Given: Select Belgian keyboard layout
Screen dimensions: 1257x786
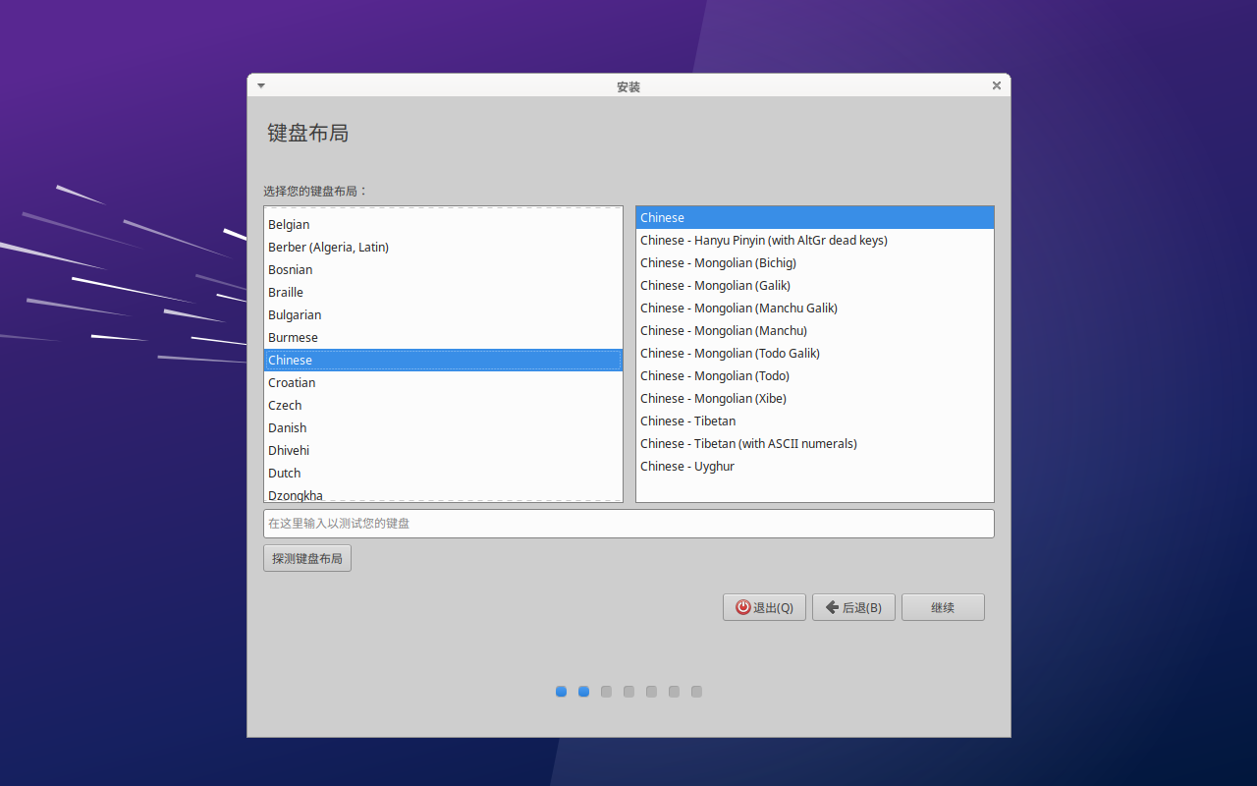Looking at the screenshot, I should [443, 224].
